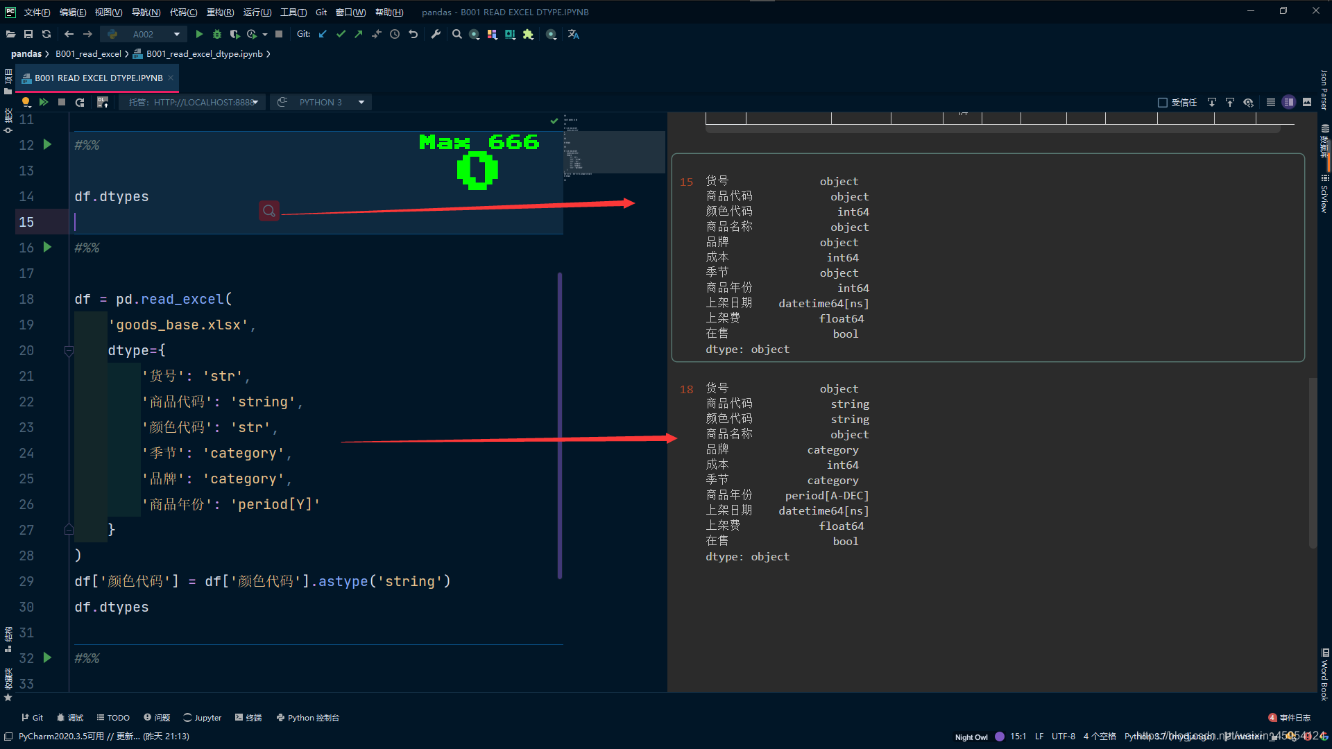Click the red search icon in editor
The height and width of the screenshot is (749, 1332).
(269, 211)
